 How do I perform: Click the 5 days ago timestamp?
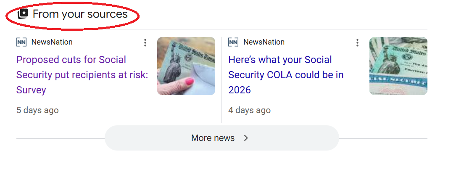37,110
